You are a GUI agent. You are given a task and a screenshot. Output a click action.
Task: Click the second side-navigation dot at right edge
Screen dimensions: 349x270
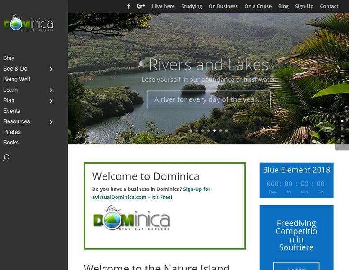pyautogui.click(x=342, y=129)
